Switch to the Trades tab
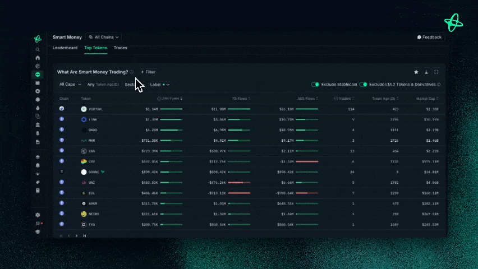Screen dimensions: 478x269 tap(120, 48)
